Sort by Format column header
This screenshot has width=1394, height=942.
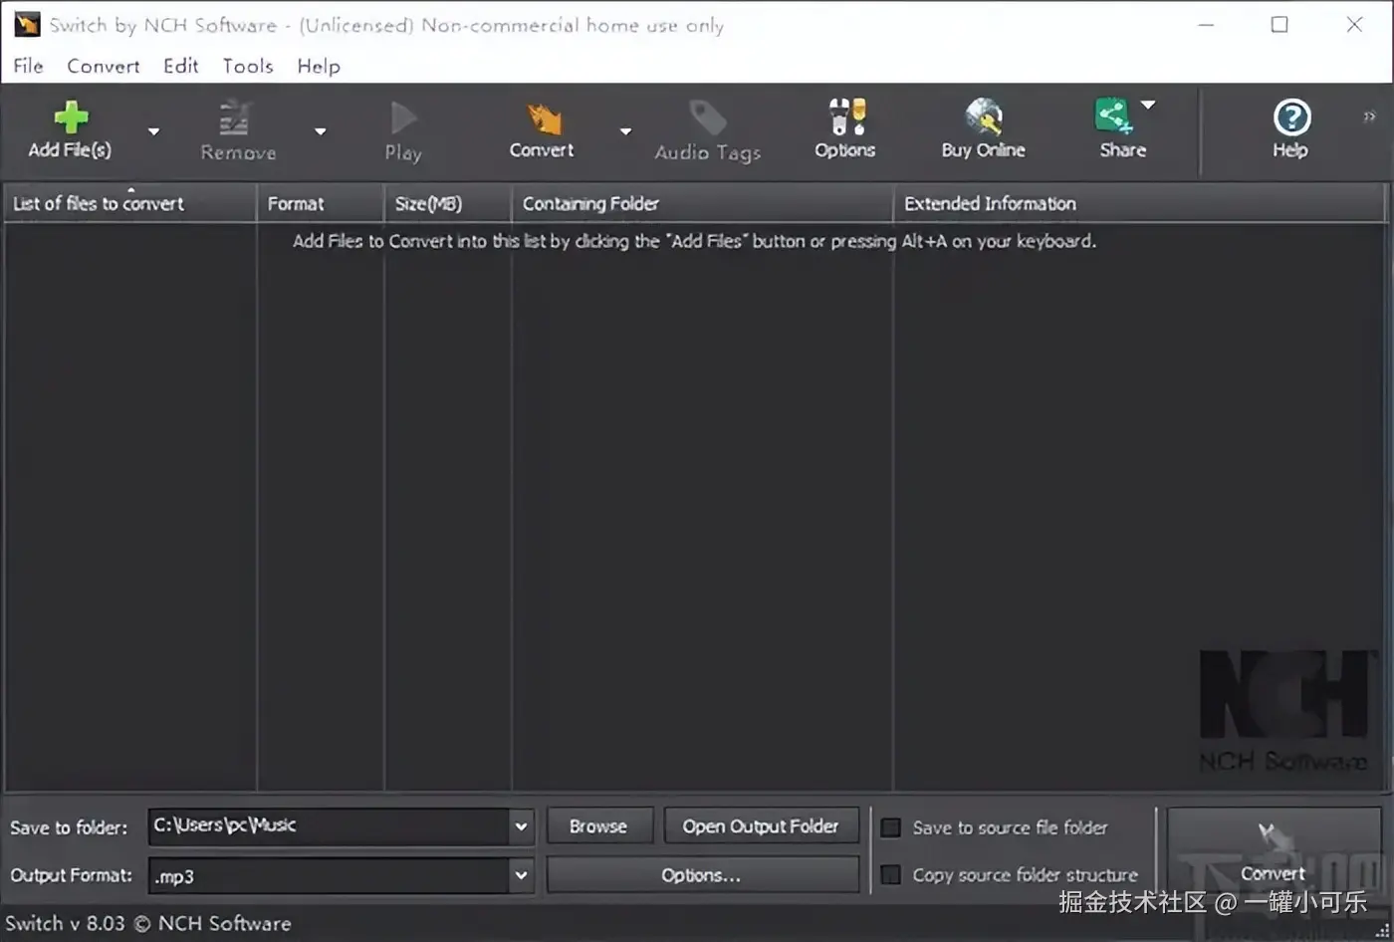(x=321, y=203)
